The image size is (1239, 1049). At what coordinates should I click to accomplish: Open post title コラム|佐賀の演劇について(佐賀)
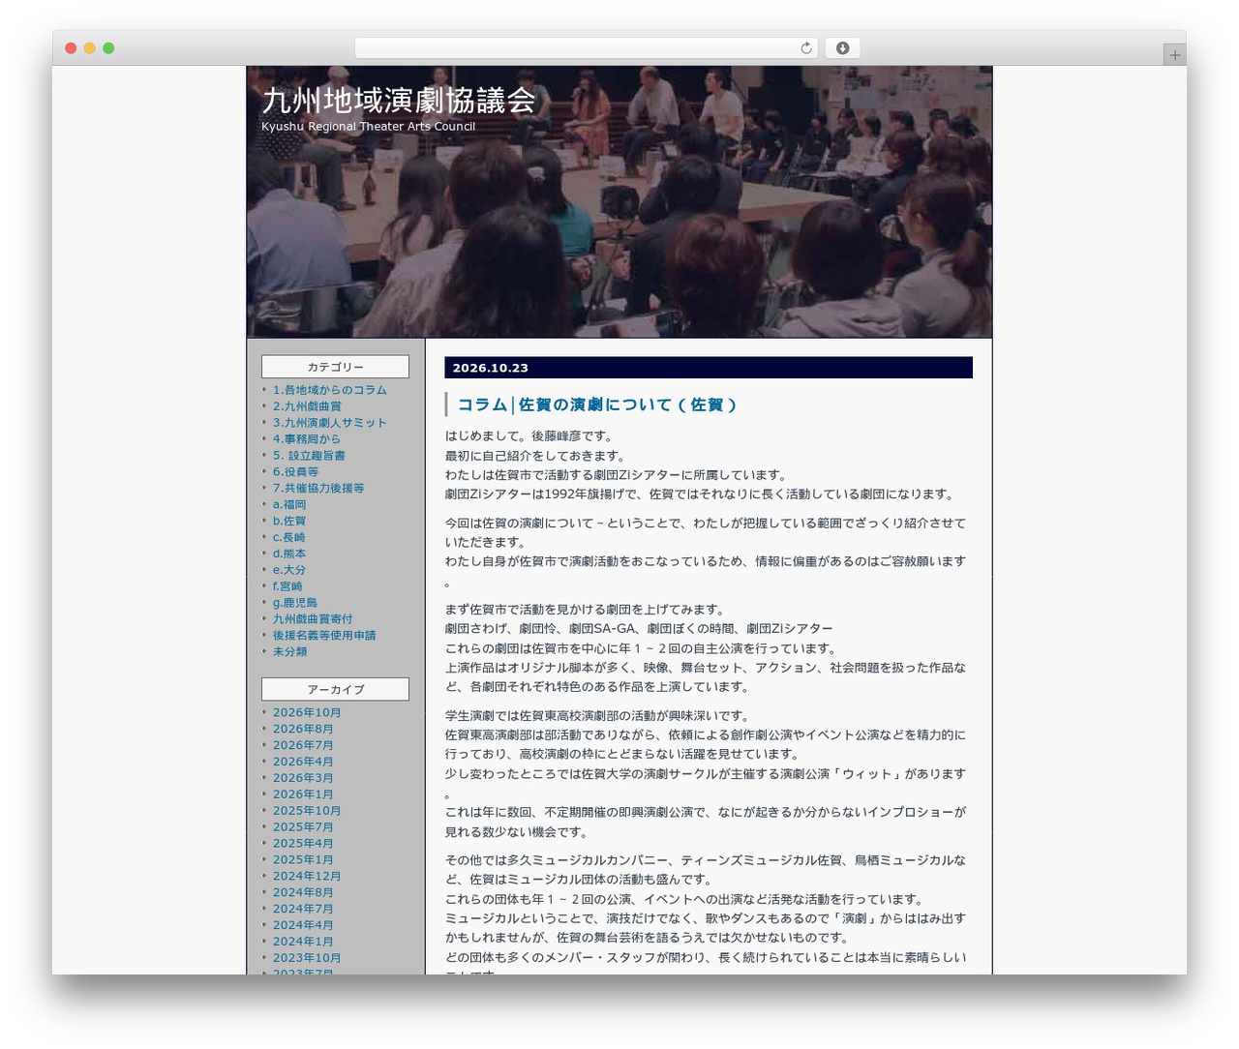click(597, 405)
